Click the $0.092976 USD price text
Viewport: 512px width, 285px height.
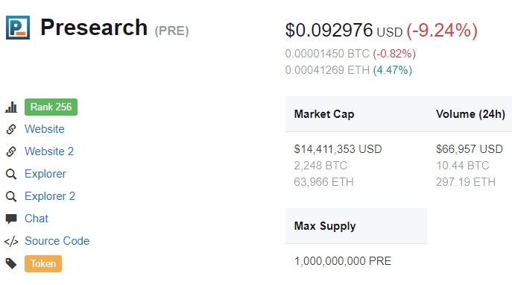(344, 31)
